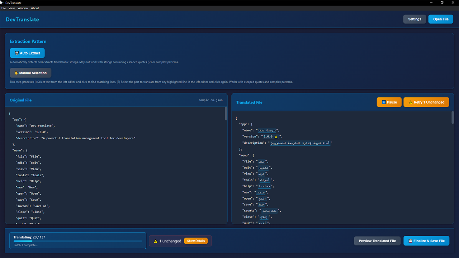
Task: Click the DevTranslate app icon in title bar
Action: 2,3
